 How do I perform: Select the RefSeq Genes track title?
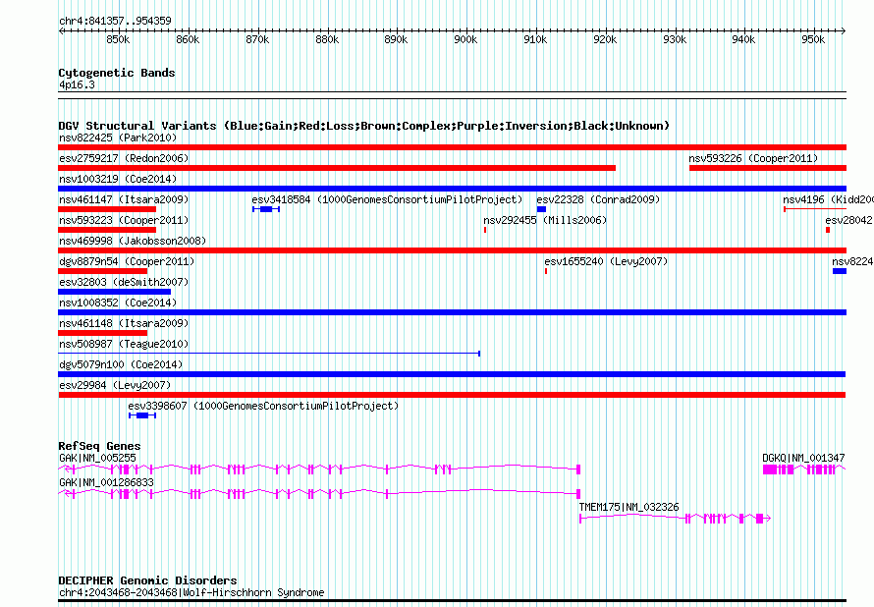pyautogui.click(x=99, y=446)
